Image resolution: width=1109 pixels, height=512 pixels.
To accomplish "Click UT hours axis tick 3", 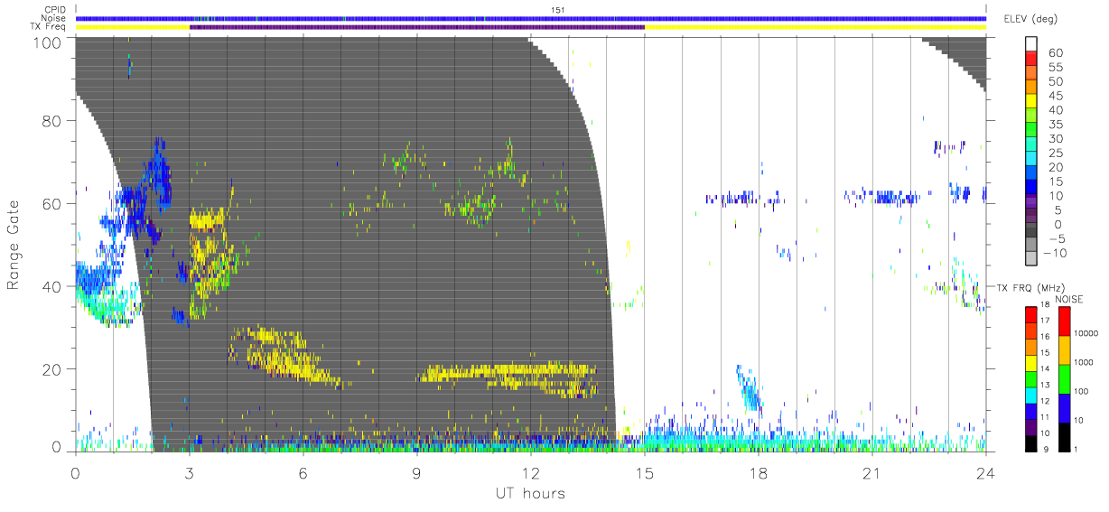I will pyautogui.click(x=190, y=472).
